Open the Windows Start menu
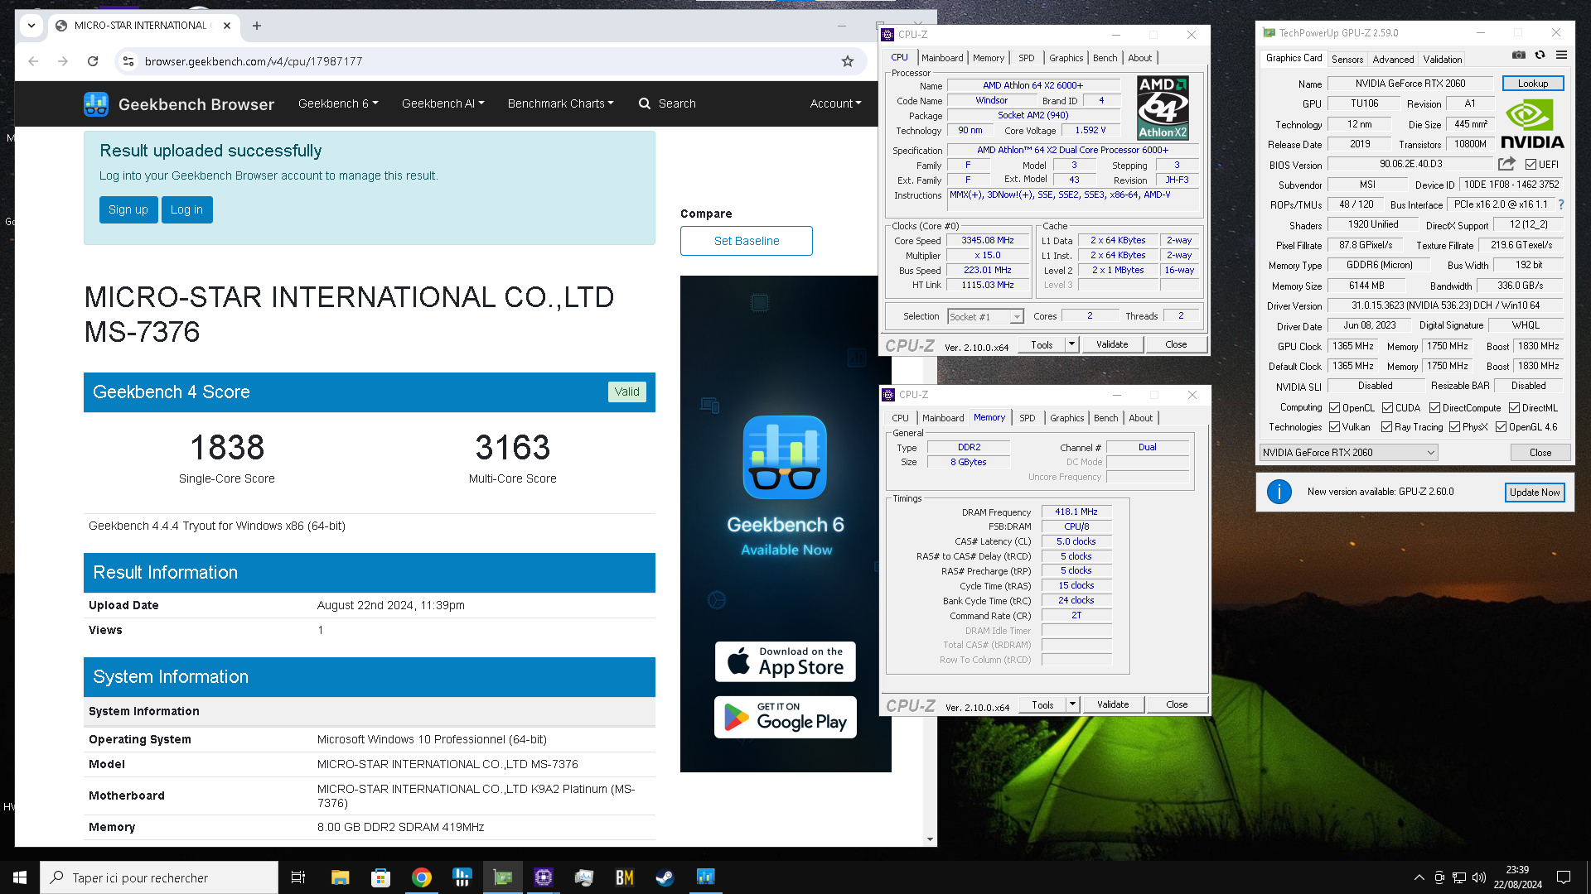This screenshot has height=894, width=1591. point(20,877)
